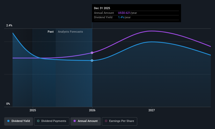The width and height of the screenshot is (215, 129).
Task: Click the 2.4% y-axis label
Action: (9, 25)
